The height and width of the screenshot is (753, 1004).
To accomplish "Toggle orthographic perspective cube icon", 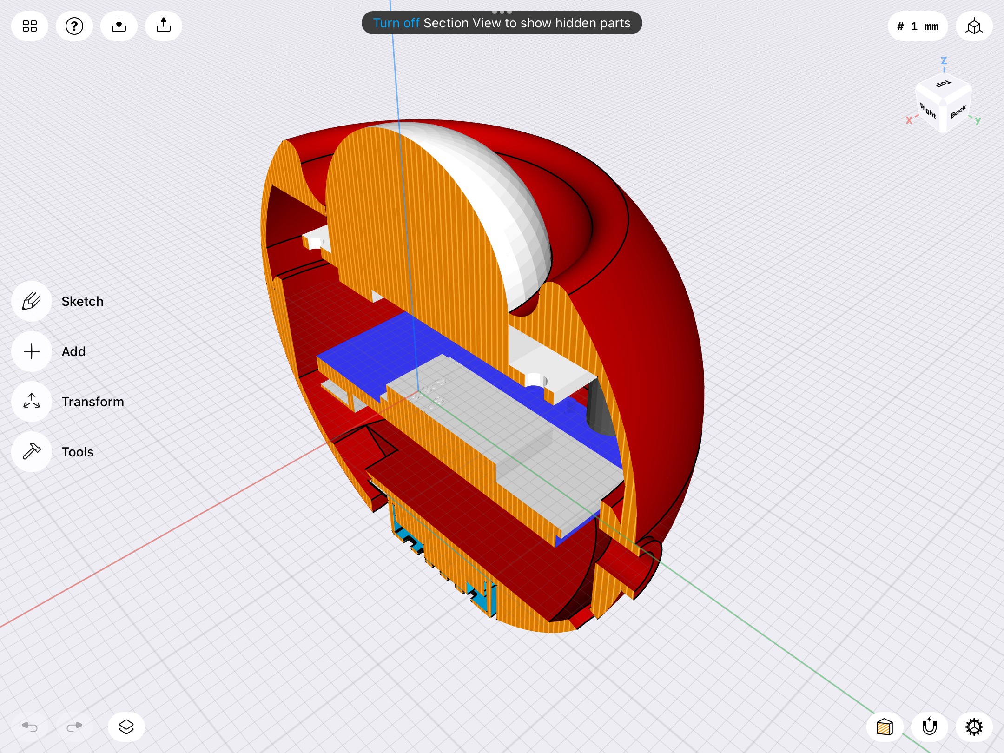I will (x=974, y=26).
